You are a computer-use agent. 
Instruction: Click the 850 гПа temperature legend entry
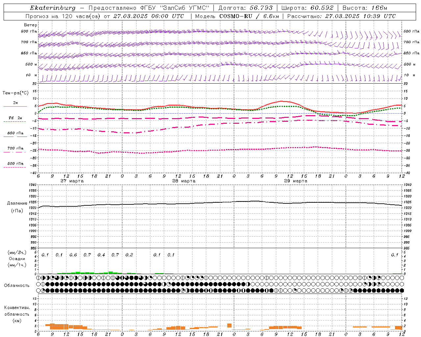click(x=15, y=133)
